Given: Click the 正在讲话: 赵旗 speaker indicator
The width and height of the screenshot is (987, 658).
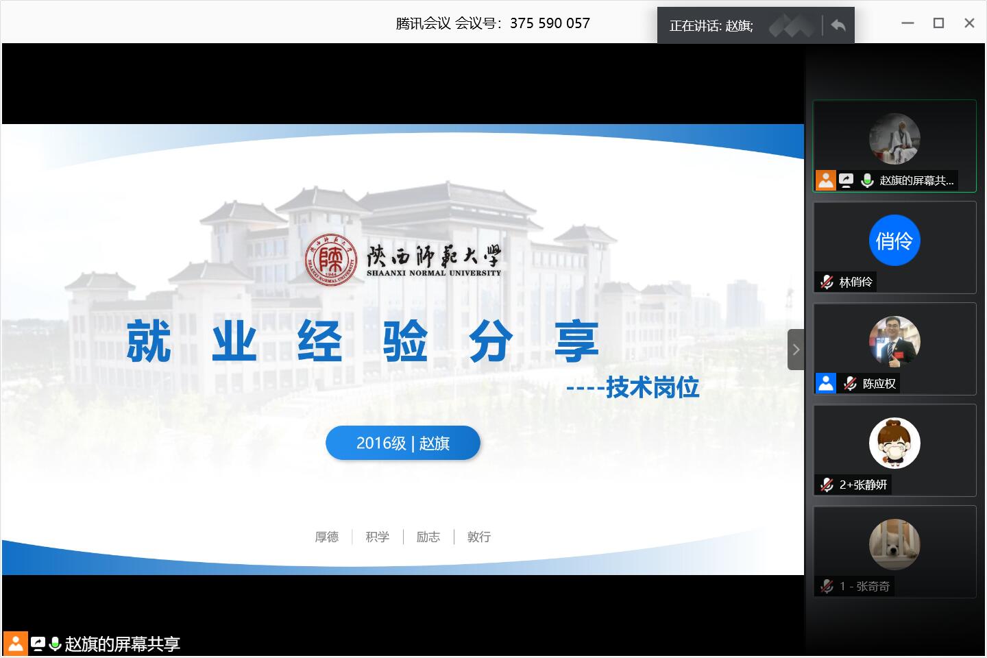Looking at the screenshot, I should (711, 26).
